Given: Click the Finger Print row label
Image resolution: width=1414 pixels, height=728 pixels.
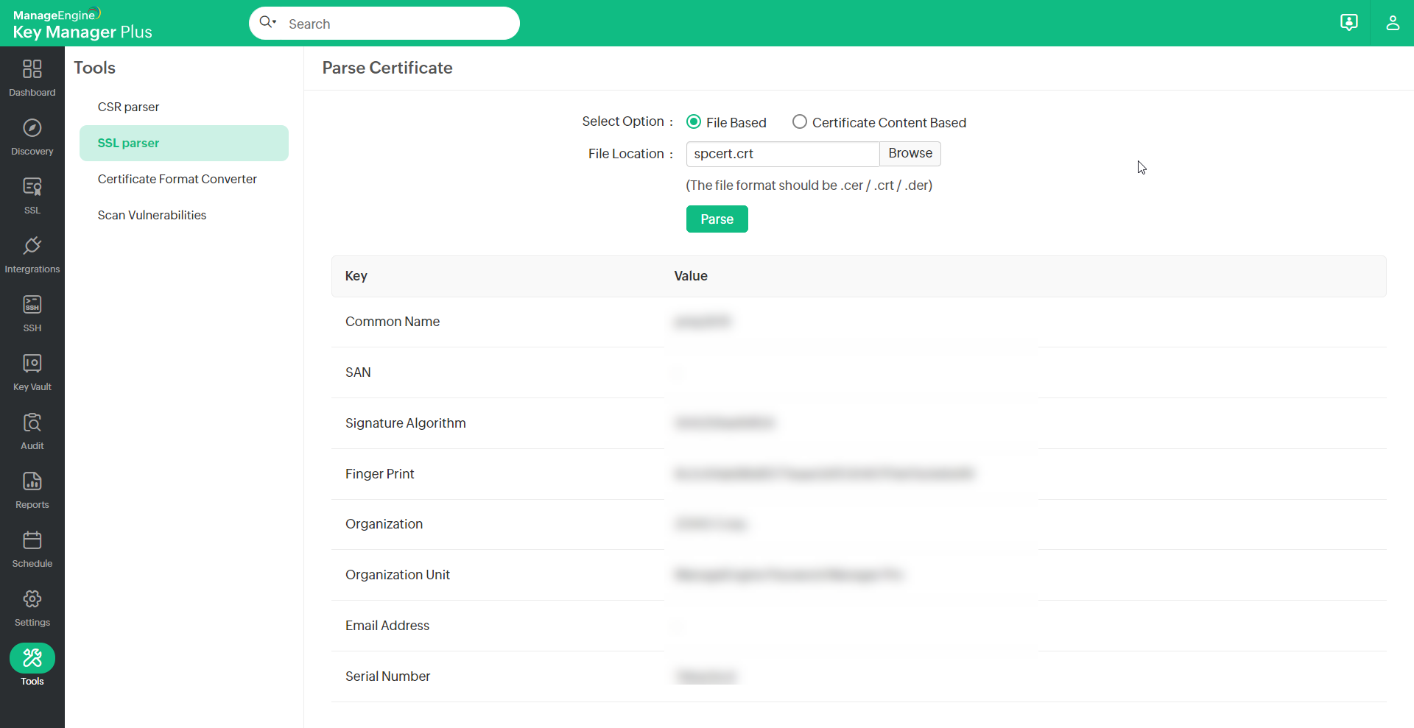Looking at the screenshot, I should pyautogui.click(x=380, y=474).
